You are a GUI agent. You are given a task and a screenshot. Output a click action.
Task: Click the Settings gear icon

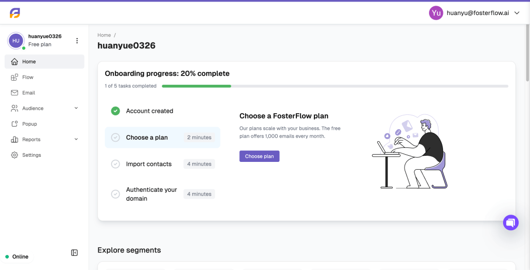tap(14, 155)
